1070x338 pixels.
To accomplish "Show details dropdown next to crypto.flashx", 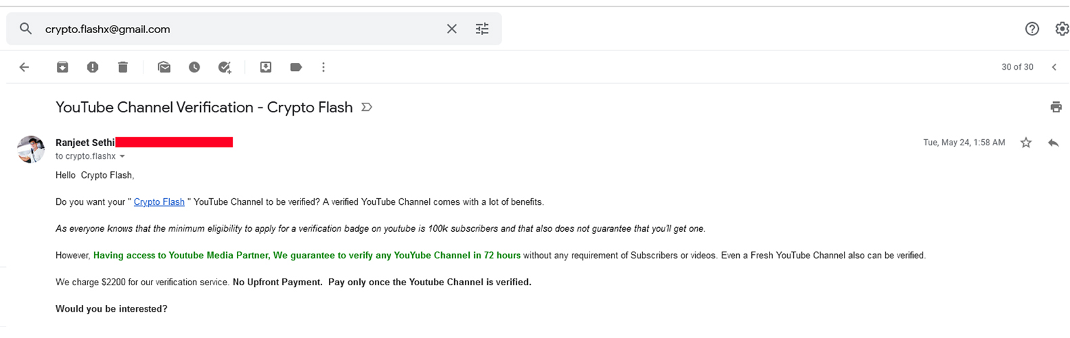I will pos(122,156).
